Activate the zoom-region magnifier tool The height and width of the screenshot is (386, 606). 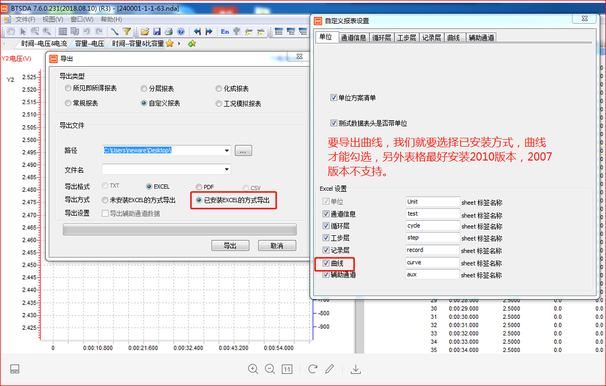[35, 31]
